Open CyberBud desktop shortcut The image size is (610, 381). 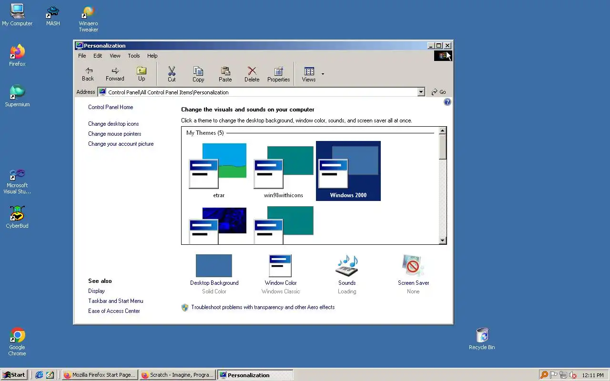point(17,217)
